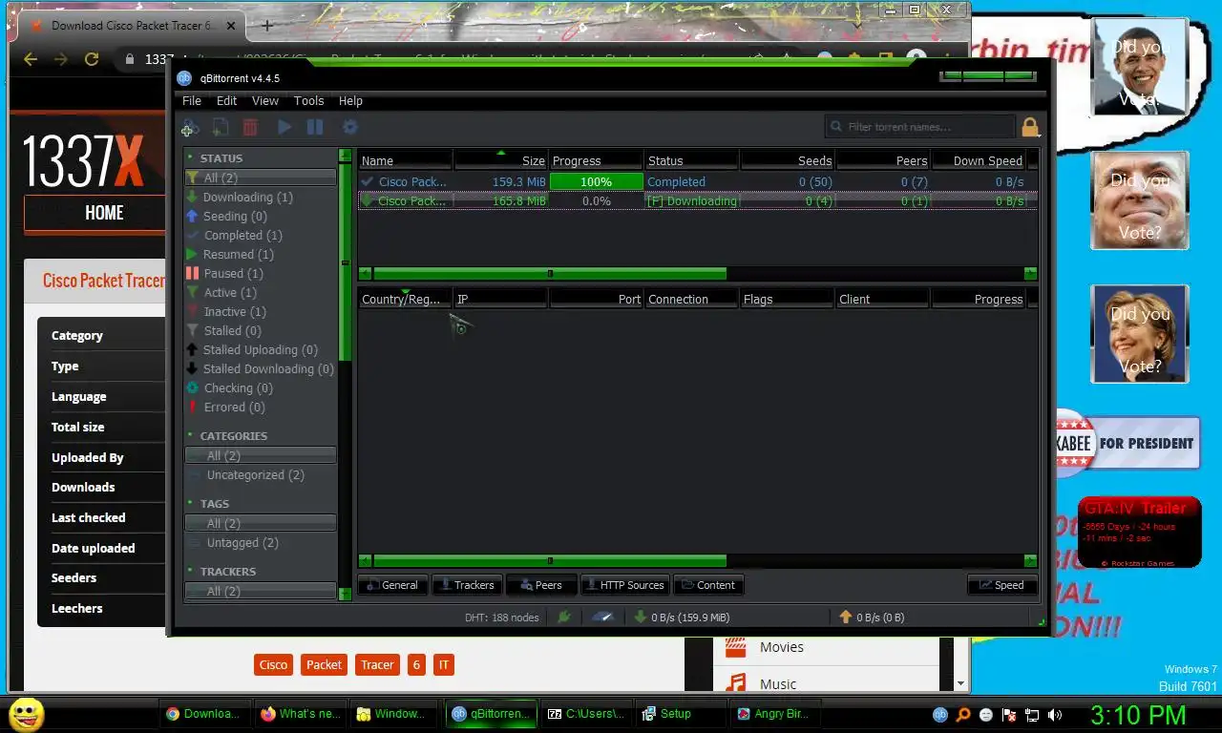Image resolution: width=1222 pixels, height=733 pixels.
Task: Click the orange lock UI icon
Action: coord(1030,127)
